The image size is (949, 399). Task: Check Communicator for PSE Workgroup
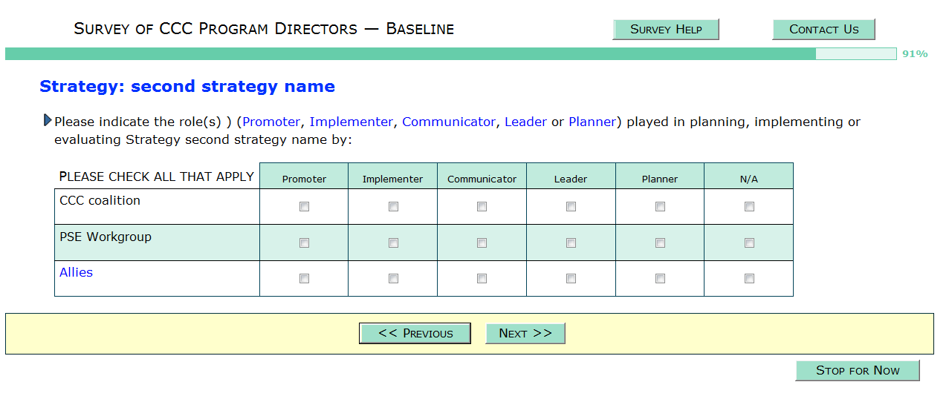click(x=482, y=243)
